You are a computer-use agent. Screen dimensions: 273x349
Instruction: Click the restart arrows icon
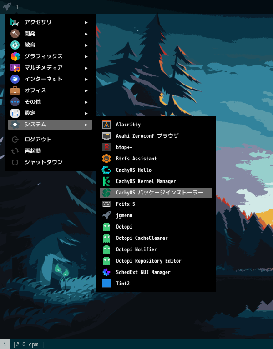15,151
